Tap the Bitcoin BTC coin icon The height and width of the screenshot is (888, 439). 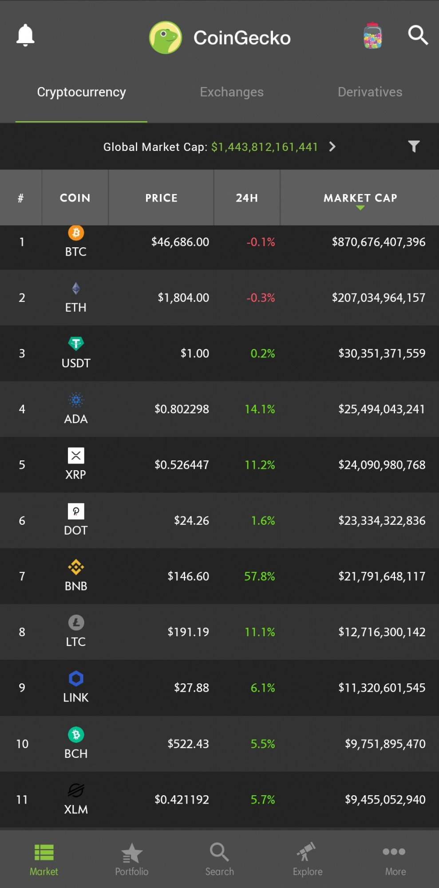pyautogui.click(x=76, y=232)
